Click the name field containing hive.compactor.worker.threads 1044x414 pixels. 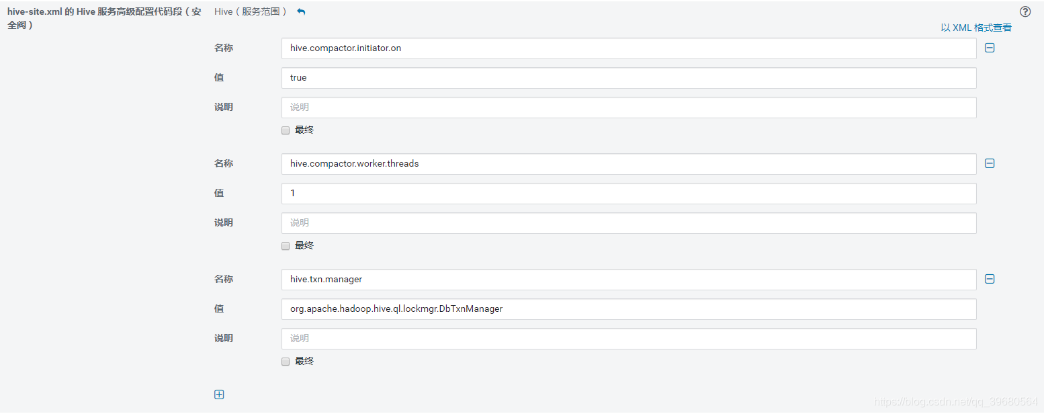click(628, 163)
